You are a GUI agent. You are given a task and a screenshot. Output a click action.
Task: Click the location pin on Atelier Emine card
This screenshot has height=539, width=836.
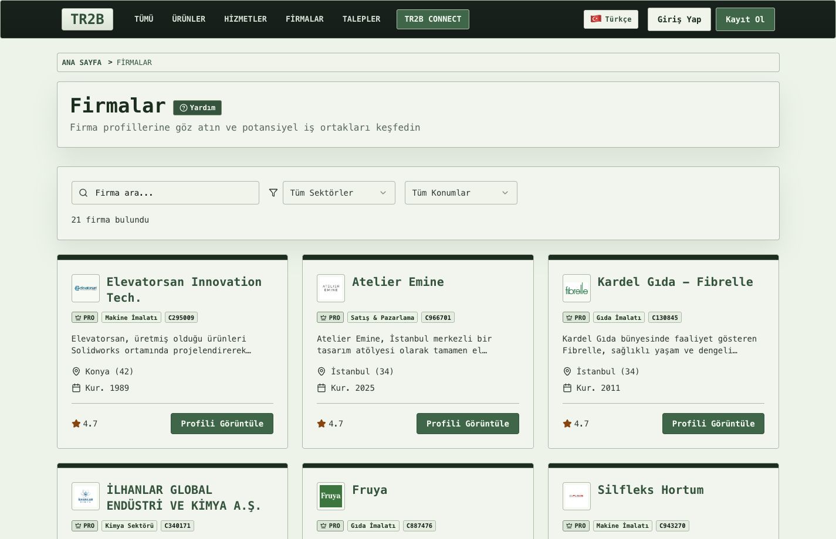click(x=321, y=371)
